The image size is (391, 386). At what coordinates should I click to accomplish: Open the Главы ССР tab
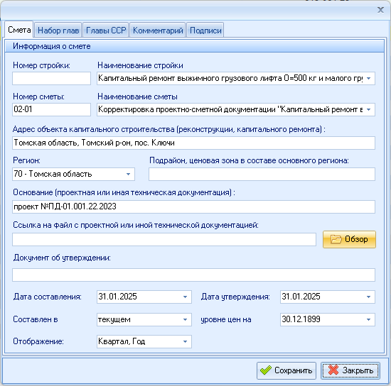106,31
